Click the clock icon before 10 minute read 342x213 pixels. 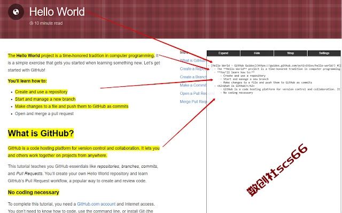pyautogui.click(x=31, y=23)
